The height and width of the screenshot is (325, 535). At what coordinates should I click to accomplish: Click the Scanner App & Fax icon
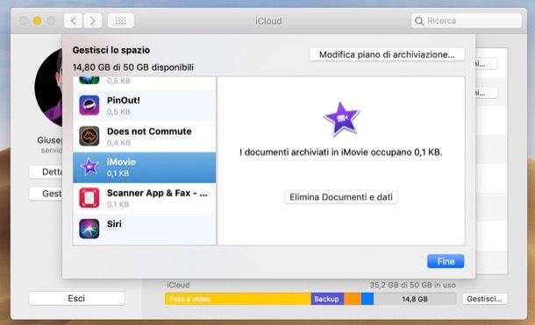pos(89,198)
